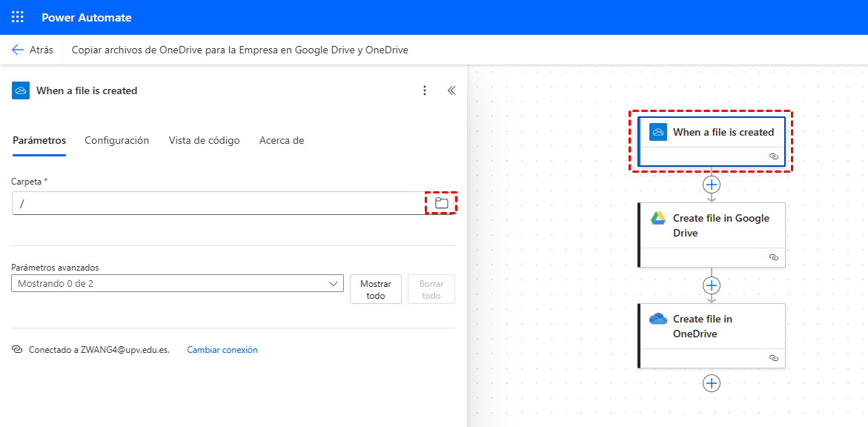Click connection link icon on the trigger card
868x427 pixels.
(x=774, y=156)
